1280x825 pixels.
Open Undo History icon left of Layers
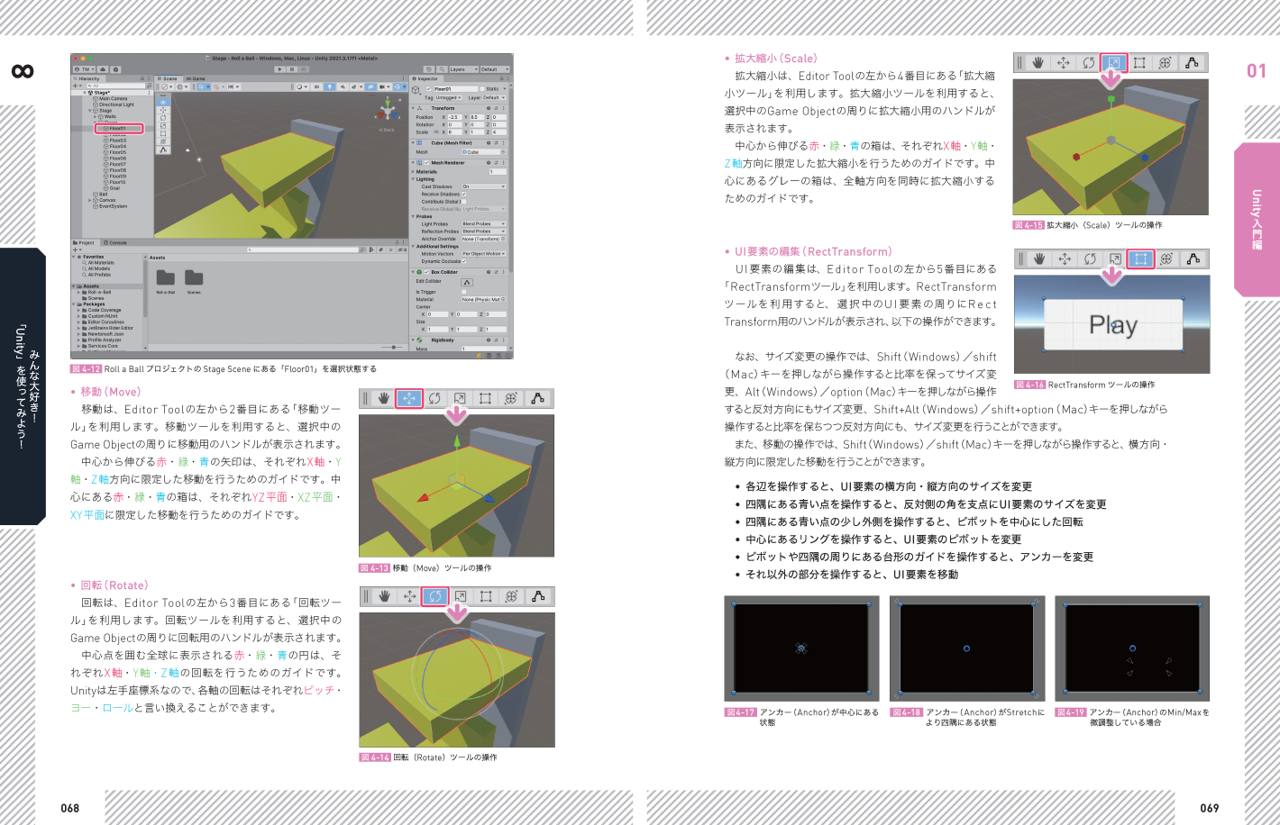click(x=429, y=69)
